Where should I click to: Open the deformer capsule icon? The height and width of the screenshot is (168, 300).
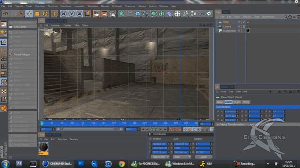tap(169, 14)
